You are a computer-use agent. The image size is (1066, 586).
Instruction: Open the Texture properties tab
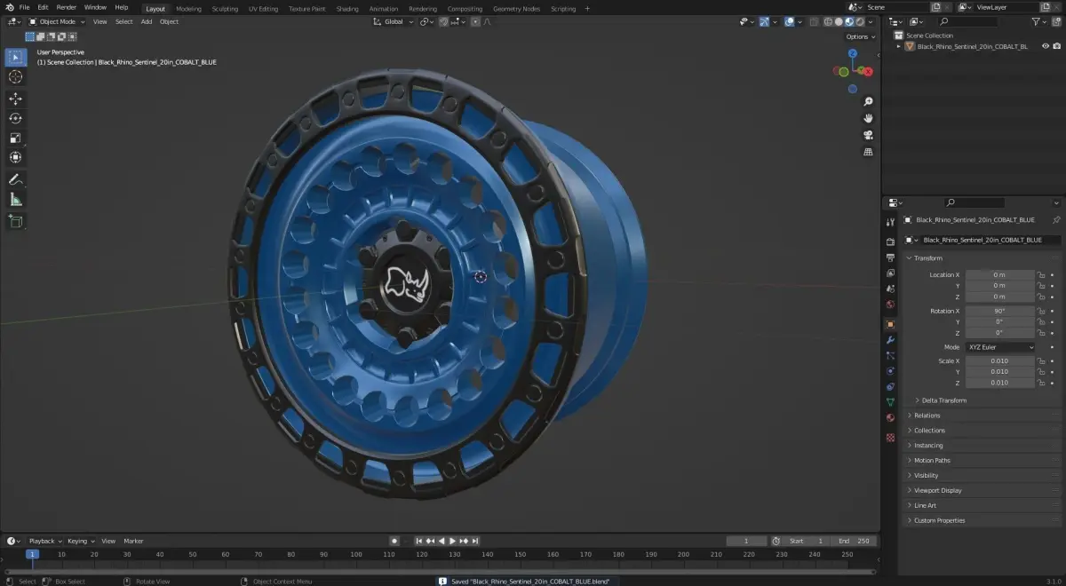890,438
